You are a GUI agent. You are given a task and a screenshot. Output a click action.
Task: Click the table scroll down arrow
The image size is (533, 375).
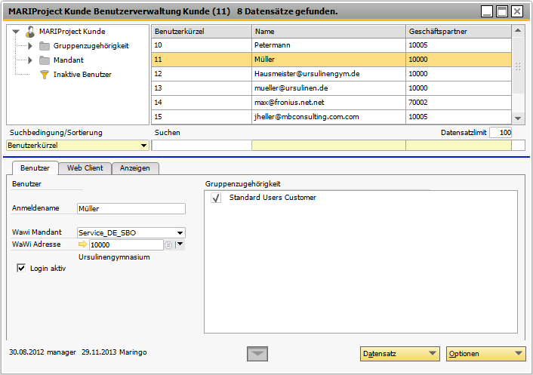518,118
